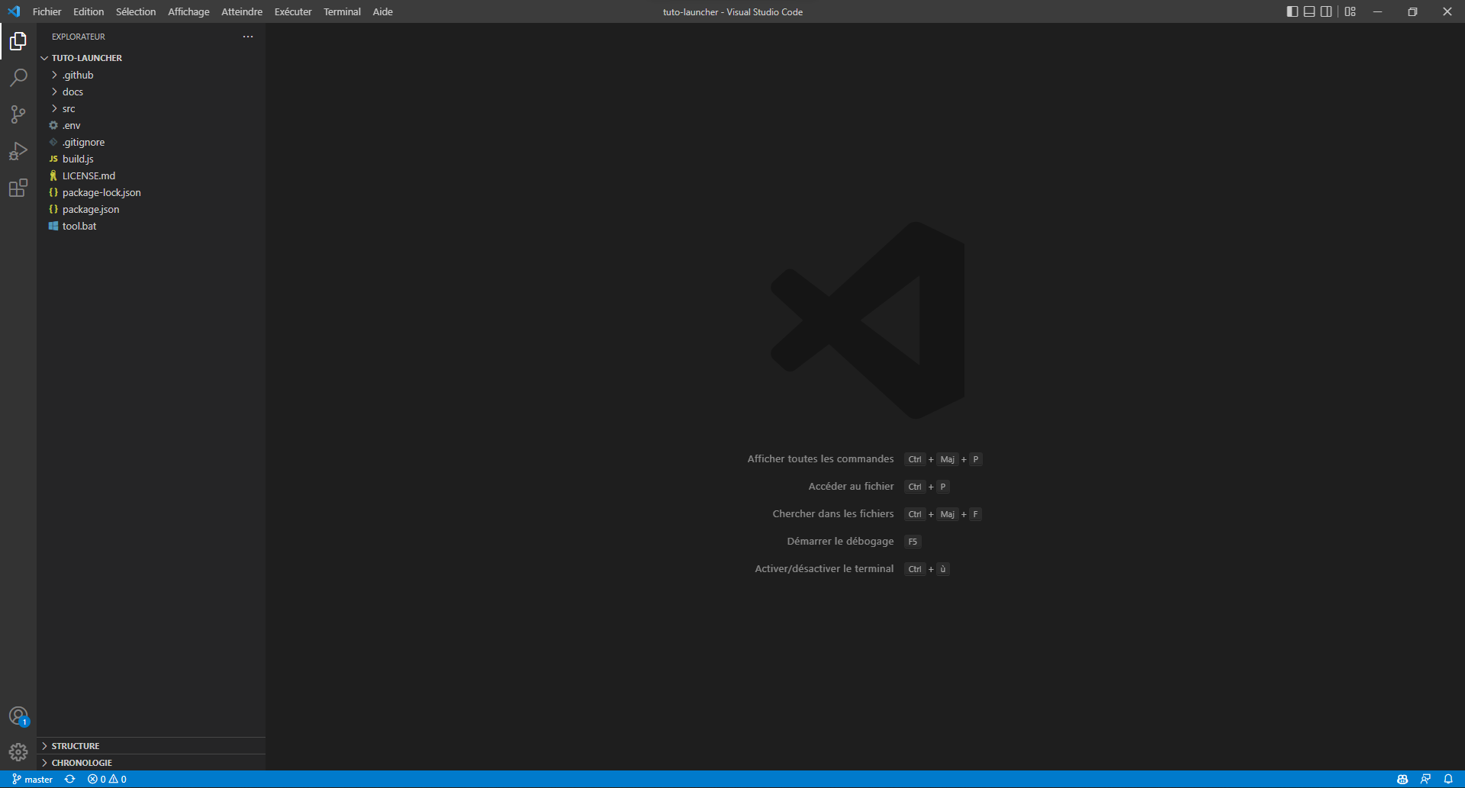1465x788 pixels.
Task: Open Explorer more actions ellipsis
Action: point(248,37)
